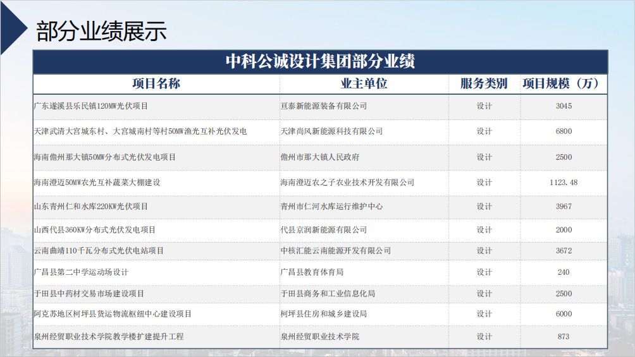Click the project scale value 6800
The width and height of the screenshot is (635, 357).
click(564, 131)
